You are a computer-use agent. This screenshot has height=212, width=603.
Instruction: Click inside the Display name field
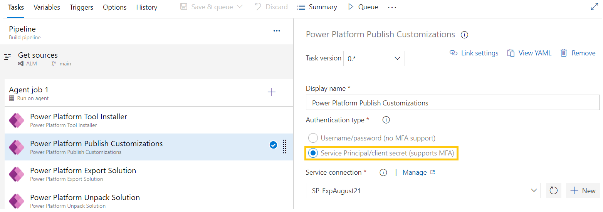click(453, 103)
